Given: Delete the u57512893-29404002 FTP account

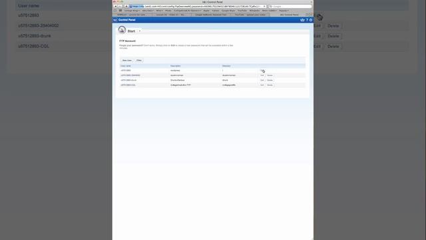Looking at the screenshot, I should pyautogui.click(x=270, y=75).
